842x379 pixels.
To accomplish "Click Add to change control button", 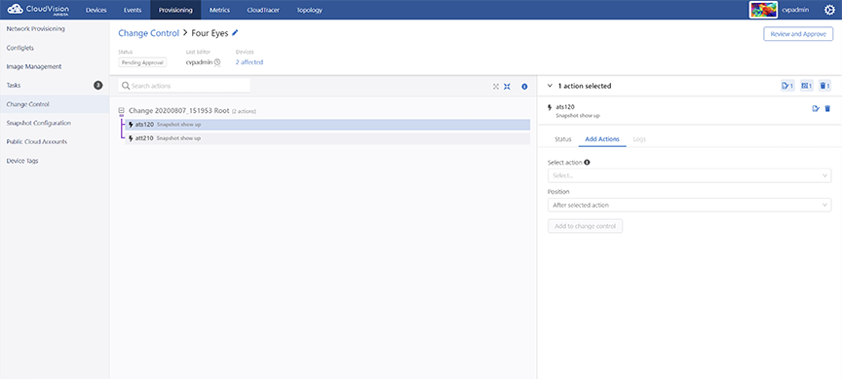I will pos(586,226).
